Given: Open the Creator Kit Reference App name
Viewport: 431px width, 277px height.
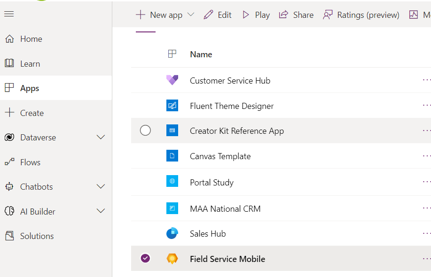Looking at the screenshot, I should (237, 131).
